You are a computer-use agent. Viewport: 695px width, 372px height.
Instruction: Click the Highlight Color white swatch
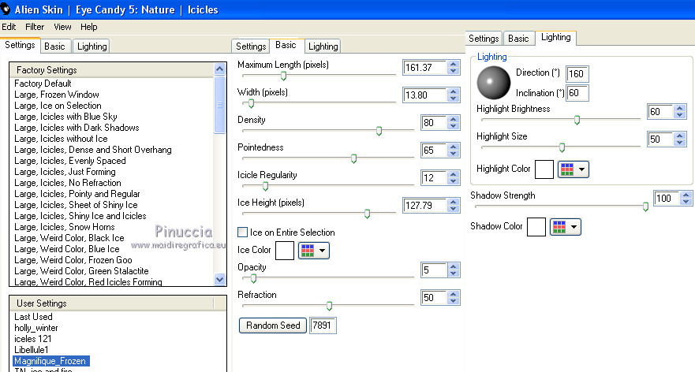coord(544,169)
